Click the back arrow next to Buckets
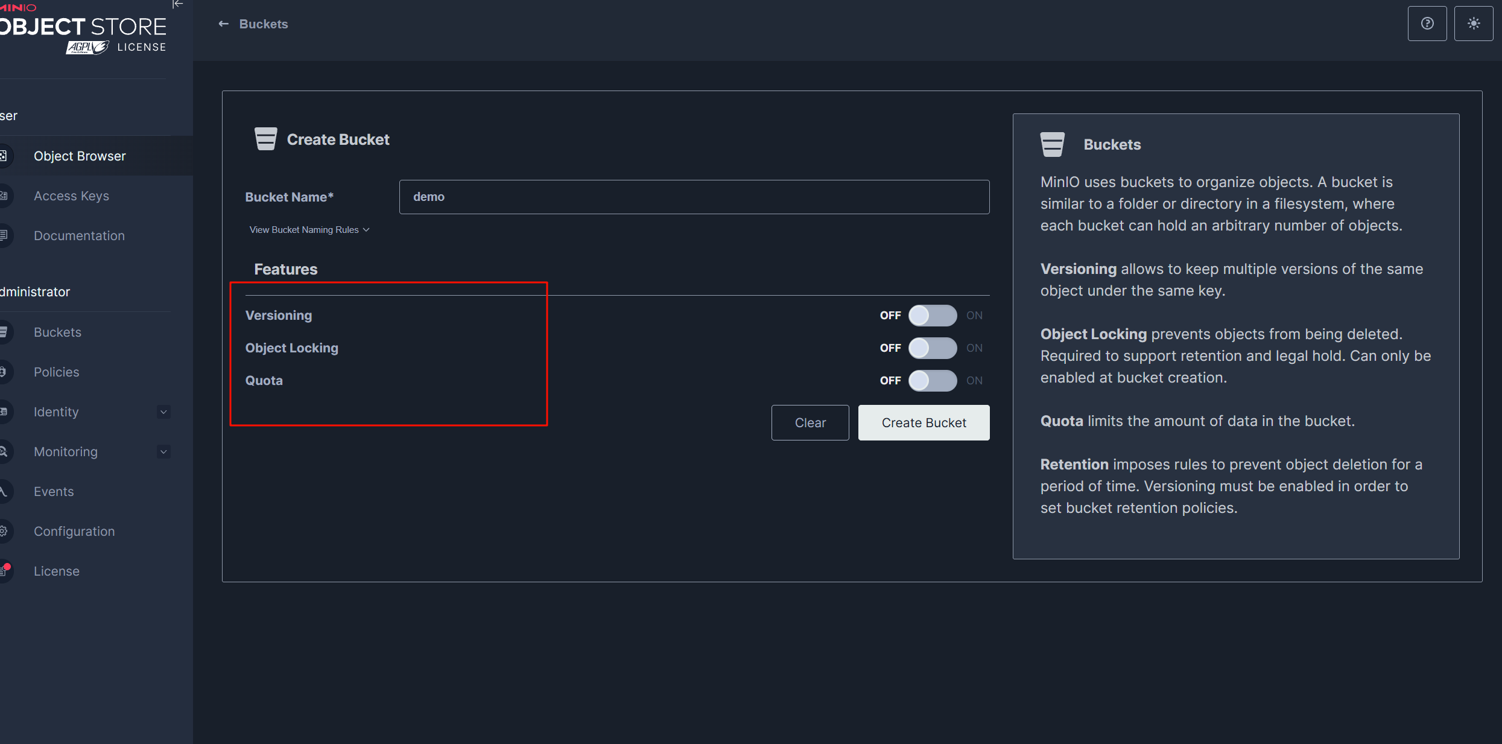1502x744 pixels. click(x=224, y=24)
